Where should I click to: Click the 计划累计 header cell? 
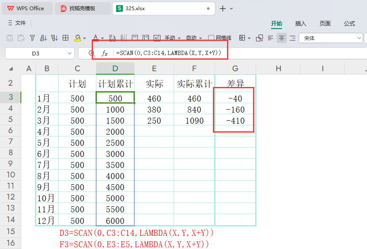click(115, 84)
